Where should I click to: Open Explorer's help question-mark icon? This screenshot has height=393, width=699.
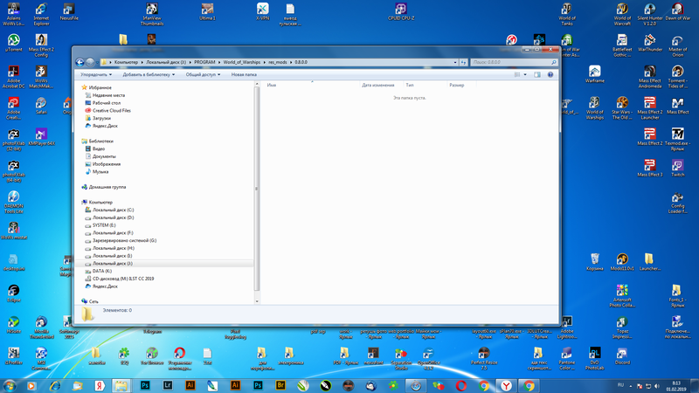[x=550, y=75]
